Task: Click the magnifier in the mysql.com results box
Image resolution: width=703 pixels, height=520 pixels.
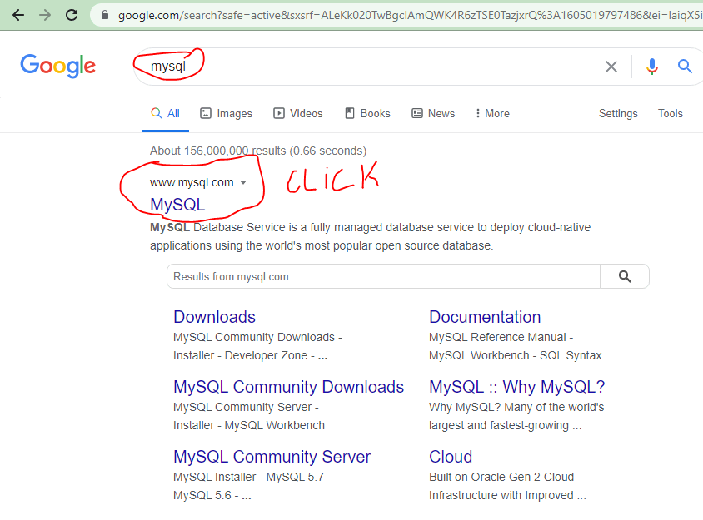Action: pos(625,276)
